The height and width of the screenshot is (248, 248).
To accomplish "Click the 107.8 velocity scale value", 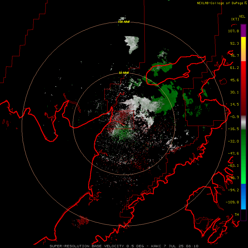I will coord(233,31).
